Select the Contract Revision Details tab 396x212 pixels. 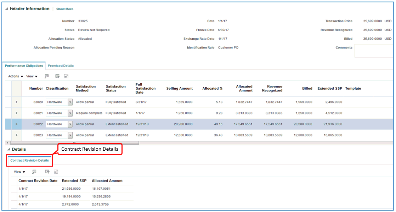click(x=29, y=161)
